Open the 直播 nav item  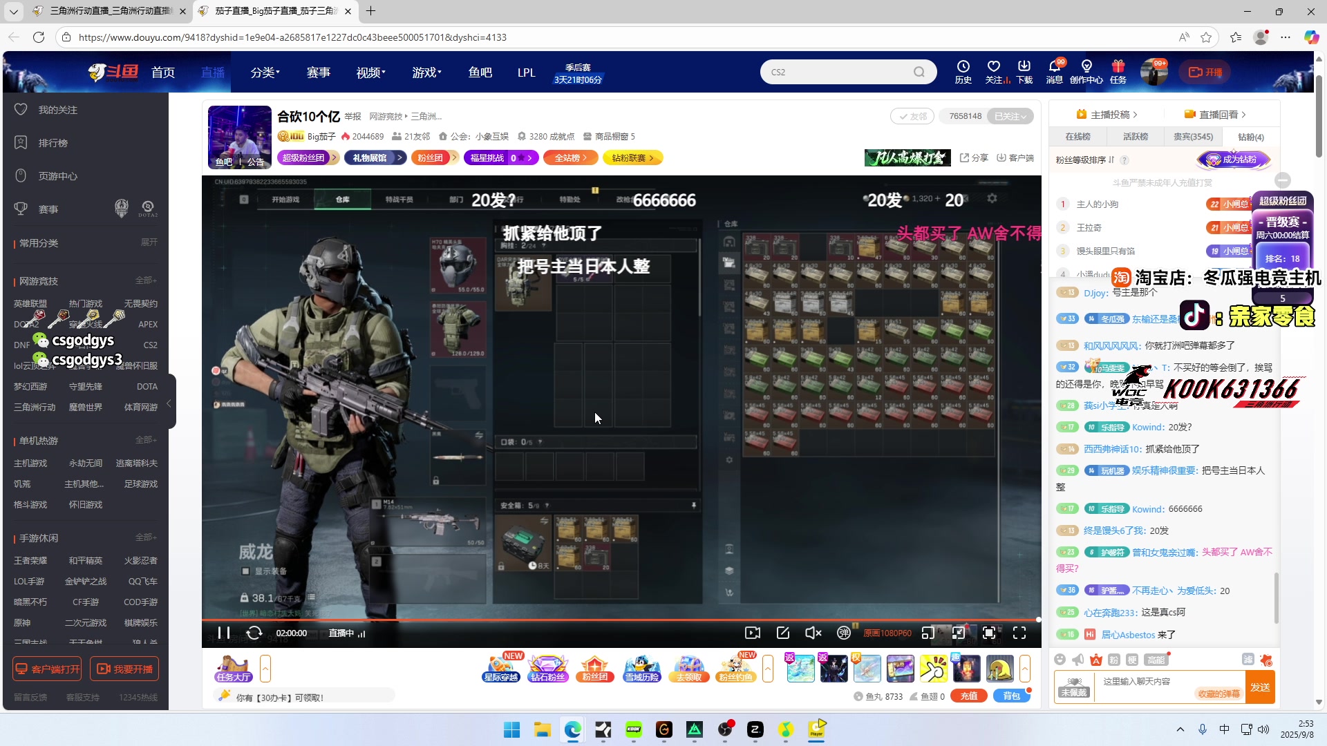point(213,72)
